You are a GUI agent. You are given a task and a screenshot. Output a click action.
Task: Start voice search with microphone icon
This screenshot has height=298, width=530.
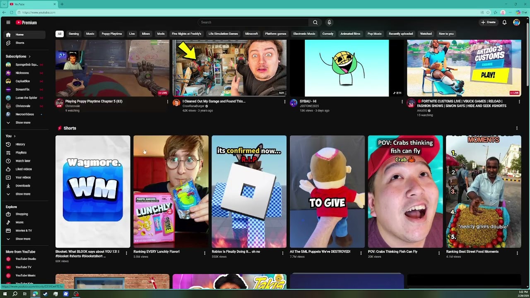pos(329,22)
